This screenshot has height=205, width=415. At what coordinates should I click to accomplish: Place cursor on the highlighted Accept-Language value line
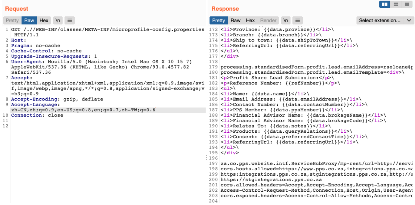pos(83,110)
